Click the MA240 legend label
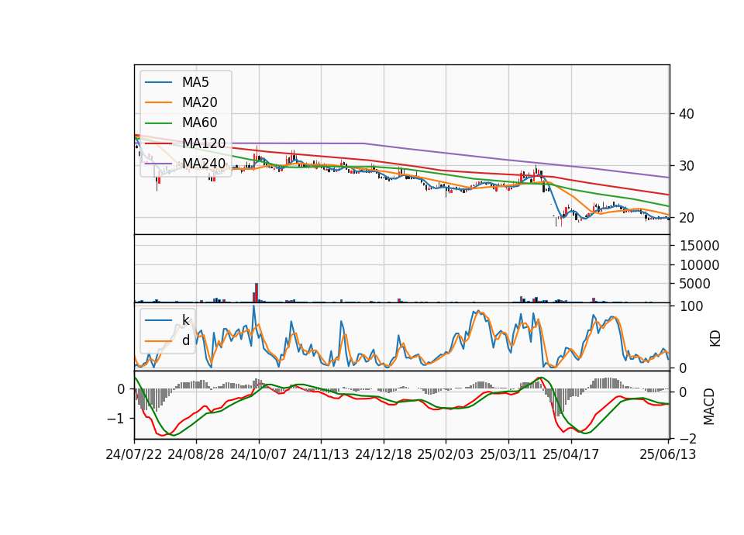The image size is (744, 535). point(204,164)
